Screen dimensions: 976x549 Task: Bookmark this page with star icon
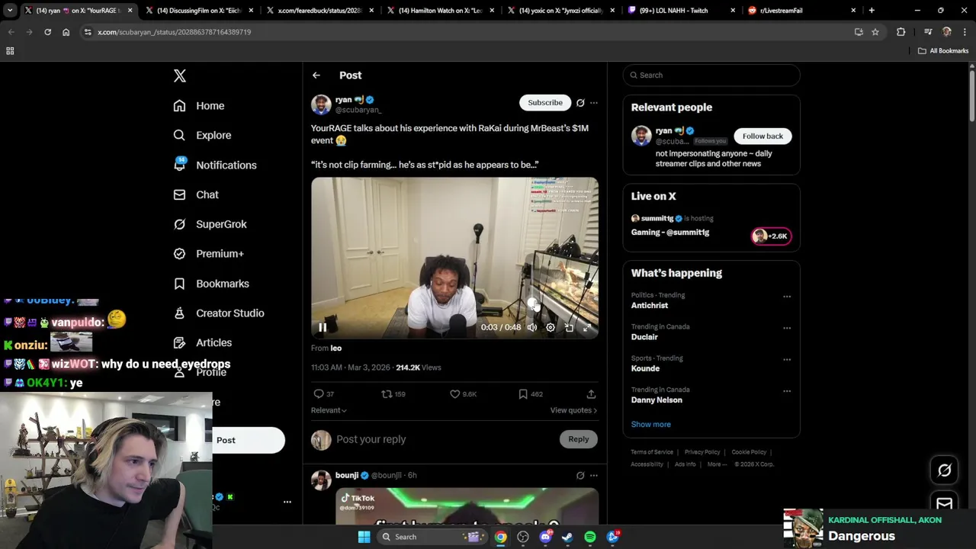pos(875,32)
